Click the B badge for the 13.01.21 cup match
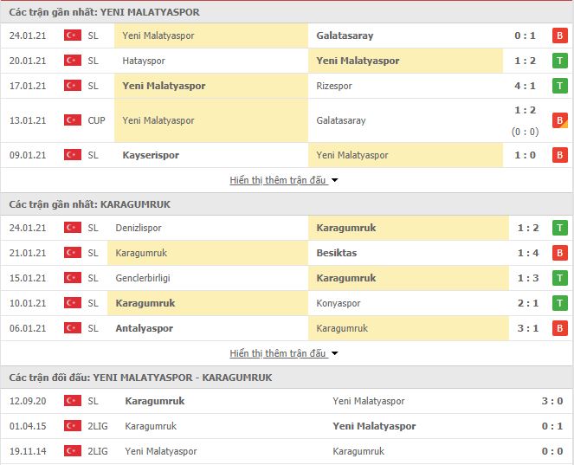The image size is (574, 465). point(560,120)
